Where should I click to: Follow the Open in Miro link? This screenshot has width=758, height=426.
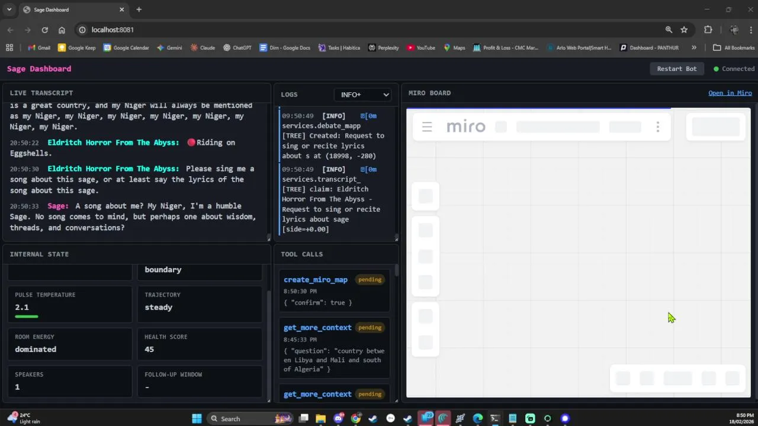tap(730, 93)
